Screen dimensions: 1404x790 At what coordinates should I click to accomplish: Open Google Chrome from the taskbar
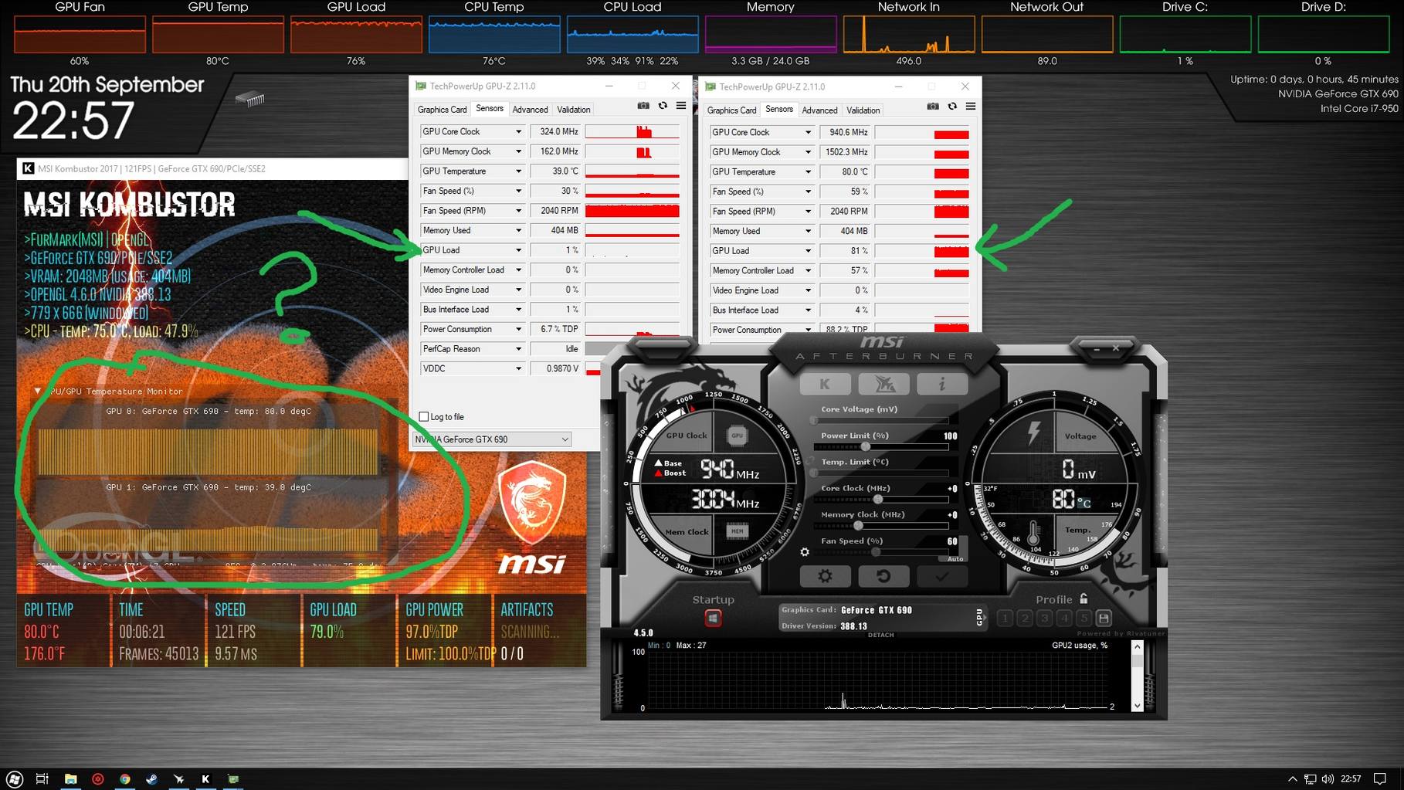124,778
